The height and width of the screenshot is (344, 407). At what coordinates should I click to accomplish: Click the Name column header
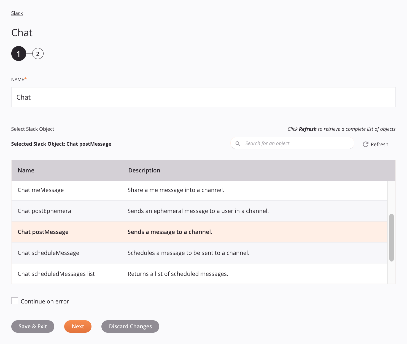tap(66, 170)
